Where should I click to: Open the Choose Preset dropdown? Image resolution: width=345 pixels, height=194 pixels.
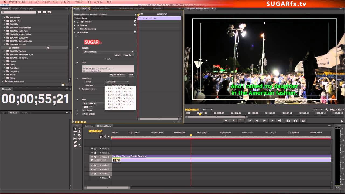click(108, 52)
